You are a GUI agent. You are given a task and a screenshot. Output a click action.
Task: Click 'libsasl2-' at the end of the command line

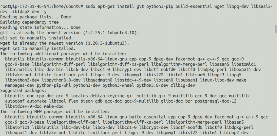262,7
